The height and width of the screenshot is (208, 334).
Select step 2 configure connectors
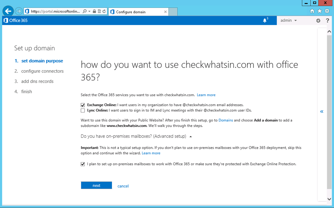tap(39, 71)
